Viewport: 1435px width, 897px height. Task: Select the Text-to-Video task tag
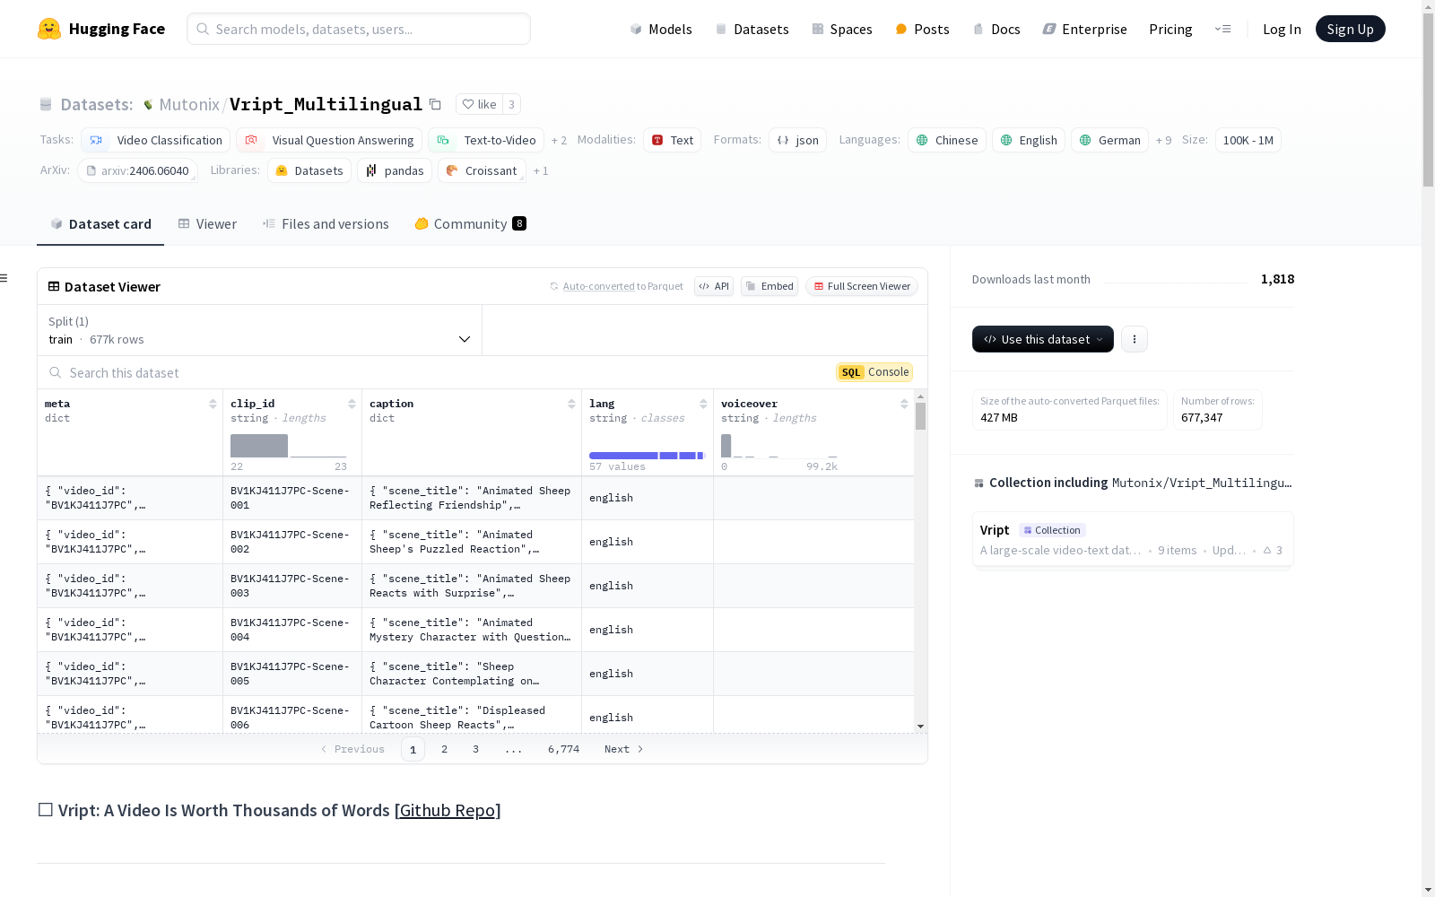486,140
